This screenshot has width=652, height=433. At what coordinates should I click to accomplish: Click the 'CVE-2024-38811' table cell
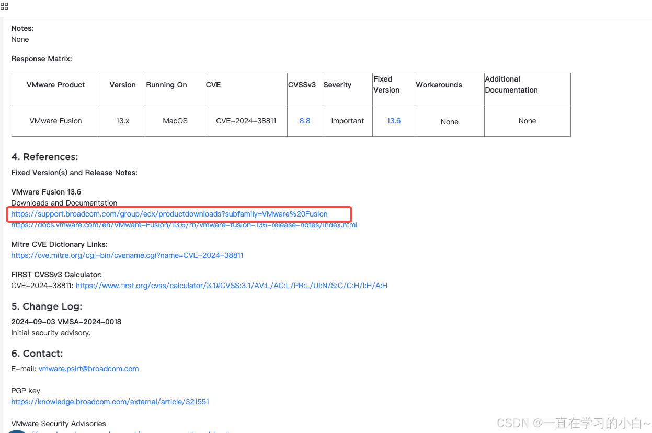pos(246,121)
